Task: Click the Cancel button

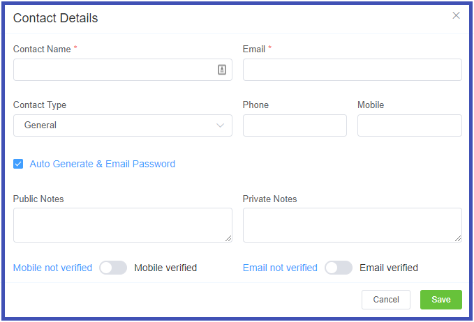Action: [x=386, y=300]
